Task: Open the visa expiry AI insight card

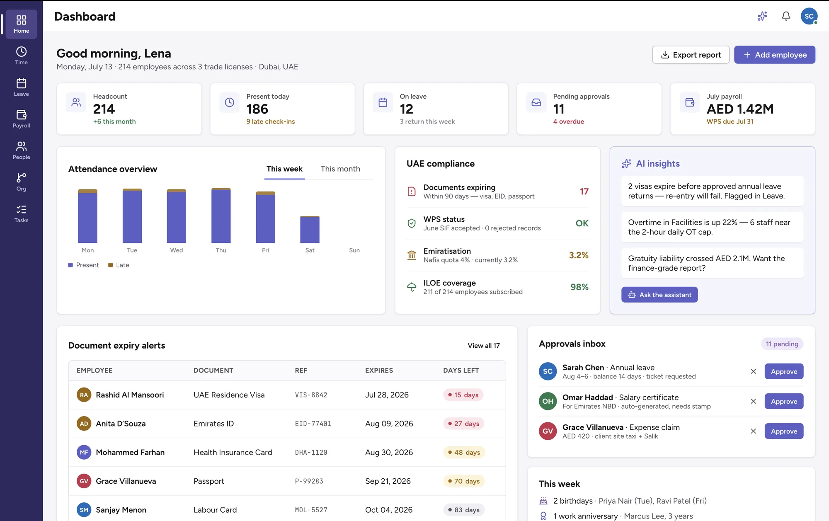Action: [x=712, y=191]
